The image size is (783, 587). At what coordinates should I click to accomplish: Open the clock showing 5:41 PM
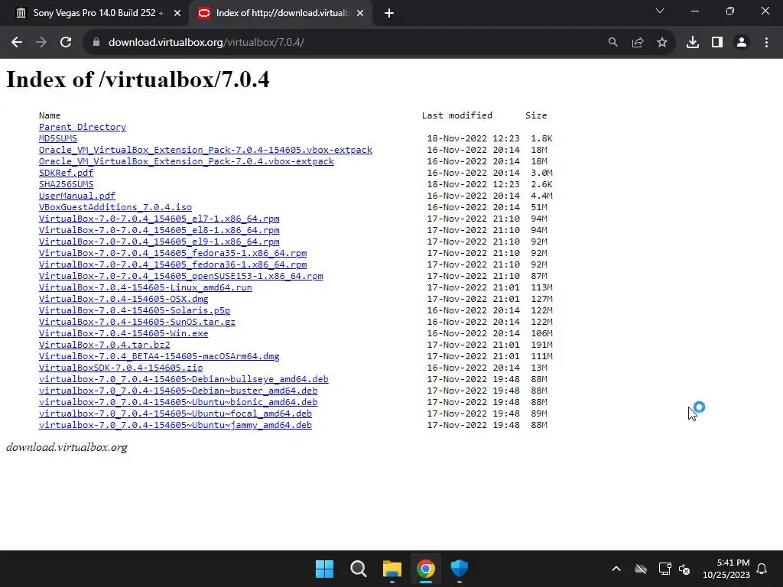(x=726, y=569)
